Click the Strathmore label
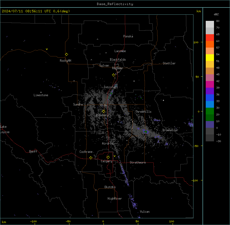Screen dimensions: 230x225 [x=138, y=162]
